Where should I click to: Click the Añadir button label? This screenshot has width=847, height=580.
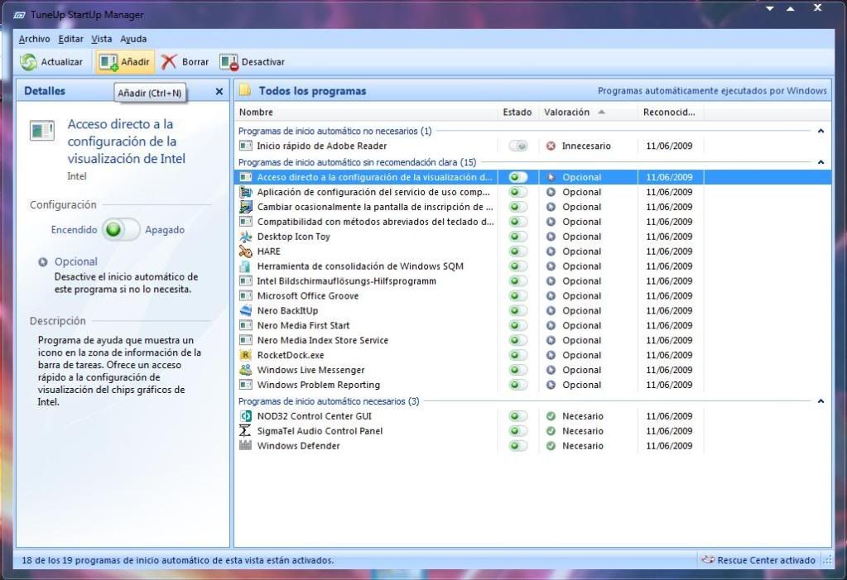pos(135,62)
